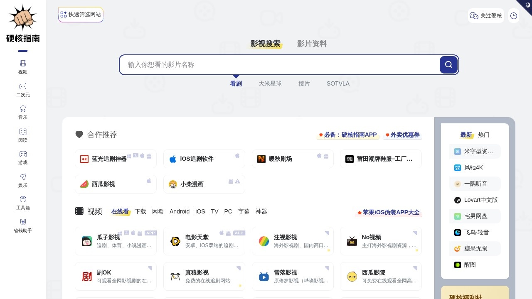Open 米字型资… list entry
The height and width of the screenshot is (299, 532).
pyautogui.click(x=475, y=152)
